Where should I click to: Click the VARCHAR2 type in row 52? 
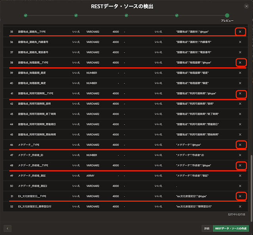[93, 207]
